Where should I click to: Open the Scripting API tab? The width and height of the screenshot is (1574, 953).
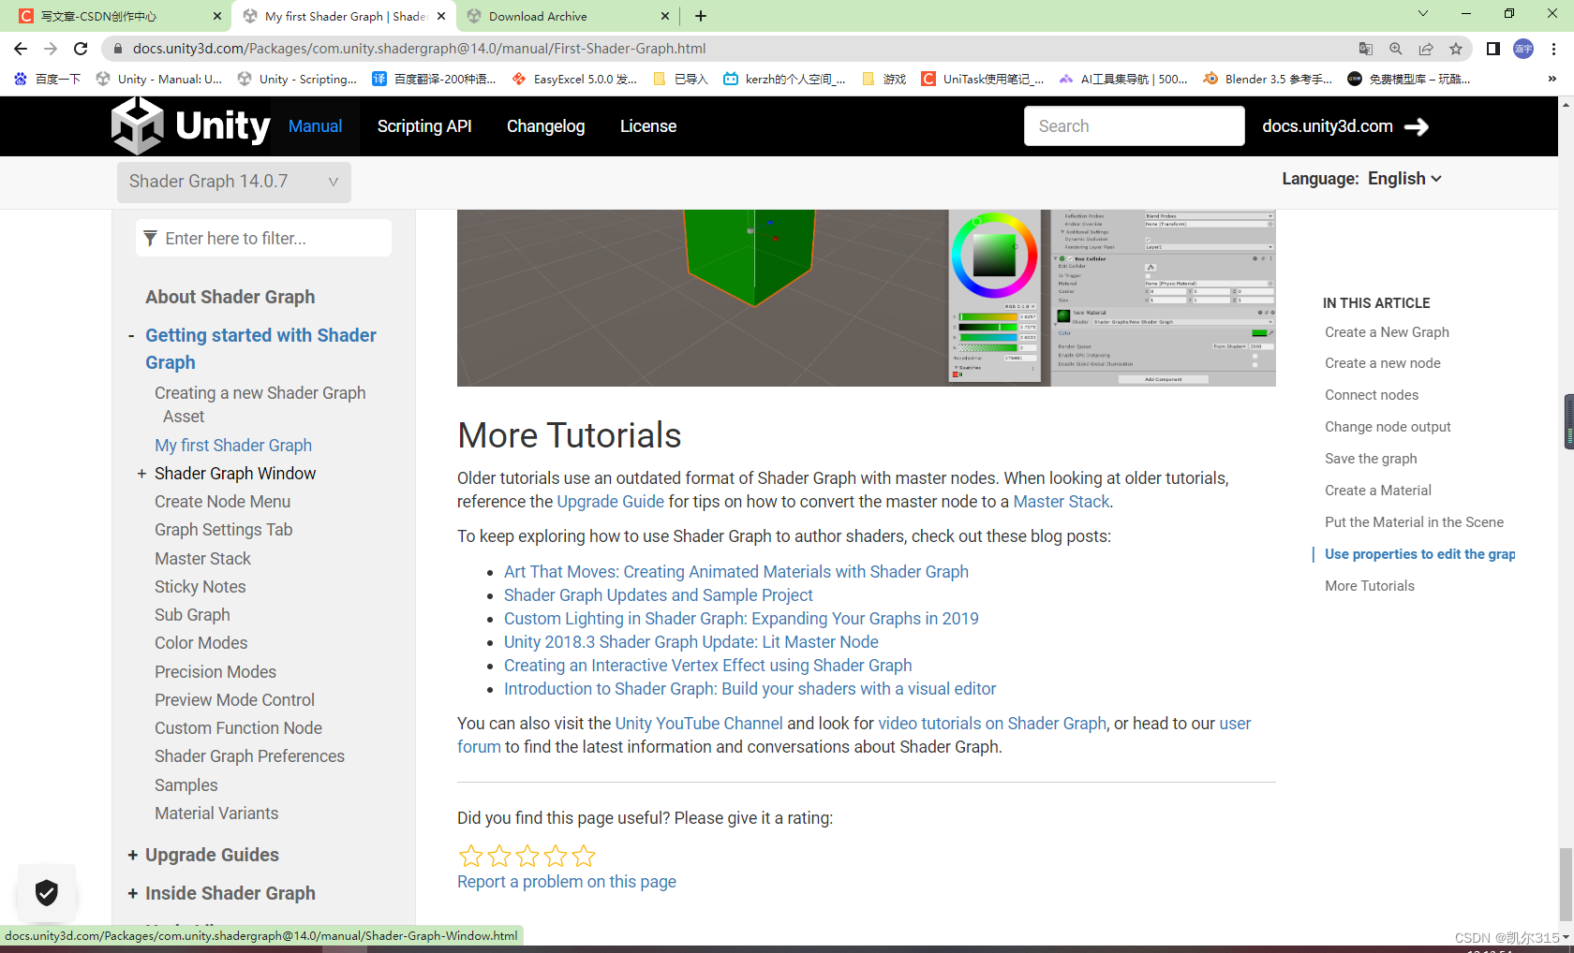click(x=424, y=126)
